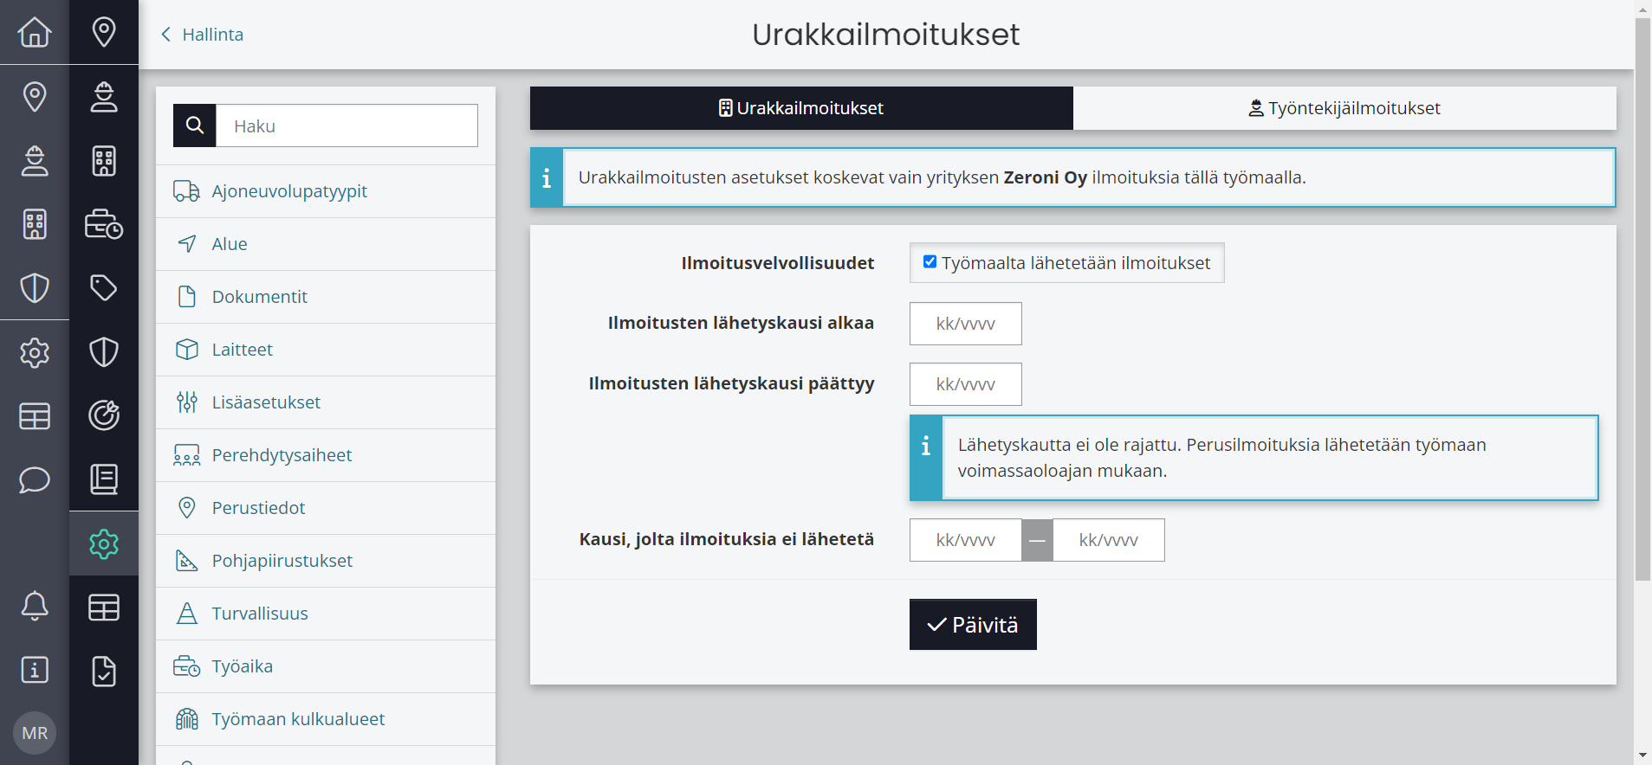
Task: Open Työaika menu item
Action: point(326,666)
